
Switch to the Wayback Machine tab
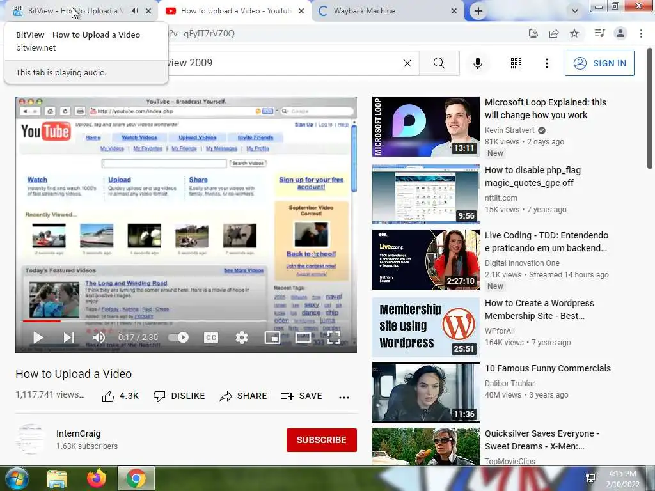point(387,11)
